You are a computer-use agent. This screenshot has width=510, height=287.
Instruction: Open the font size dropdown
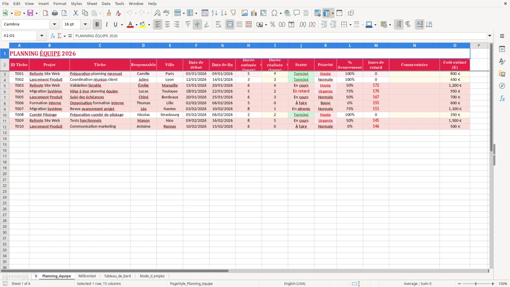point(85,25)
